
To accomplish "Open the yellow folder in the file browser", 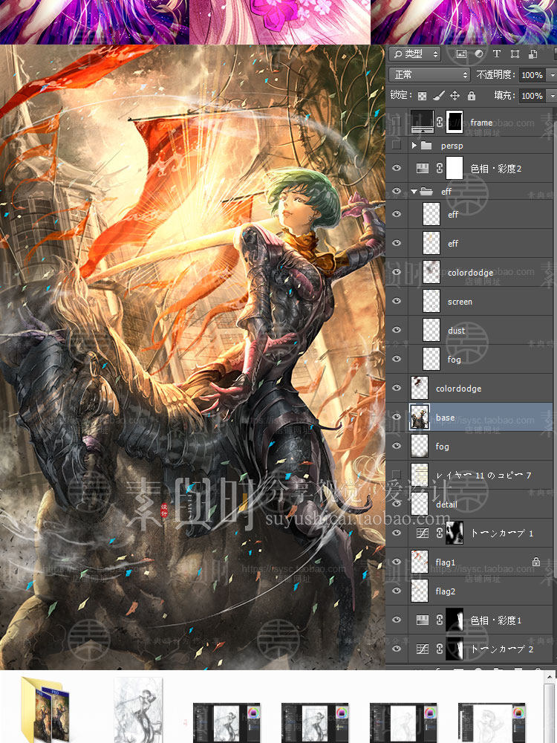I will tap(46, 709).
